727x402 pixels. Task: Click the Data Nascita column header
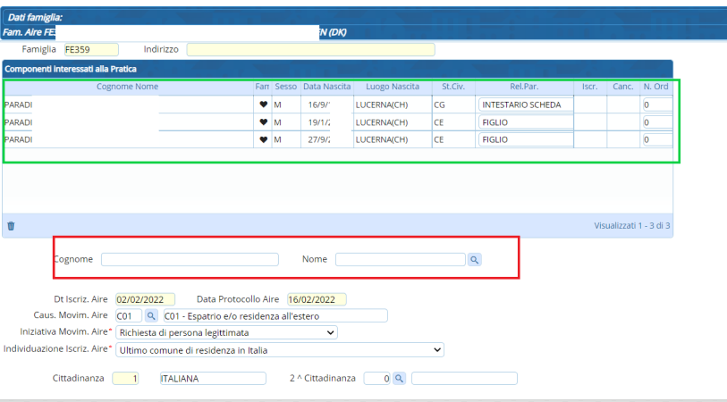(325, 87)
